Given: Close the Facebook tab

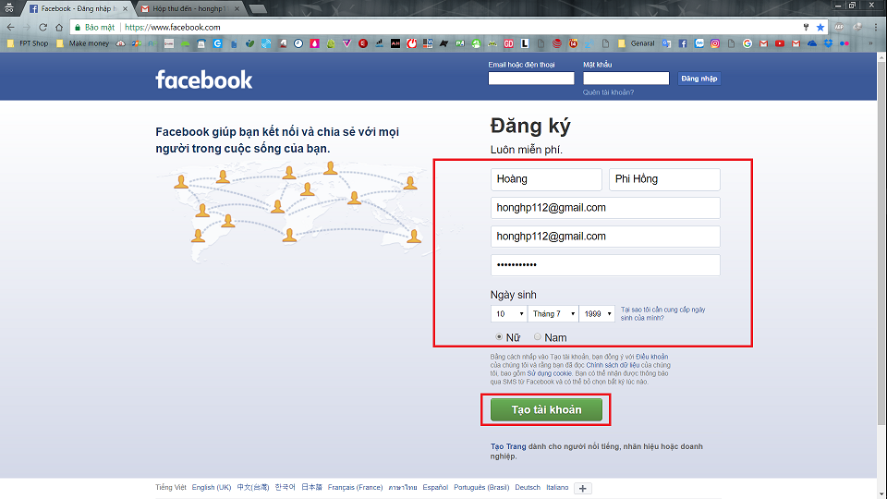Looking at the screenshot, I should pyautogui.click(x=125, y=8).
